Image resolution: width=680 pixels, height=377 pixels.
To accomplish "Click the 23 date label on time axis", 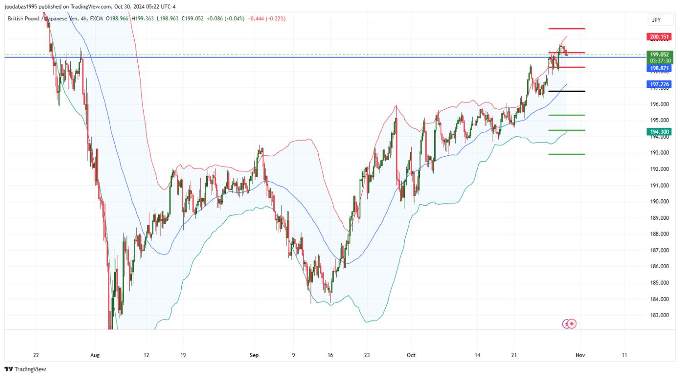I will (x=367, y=355).
